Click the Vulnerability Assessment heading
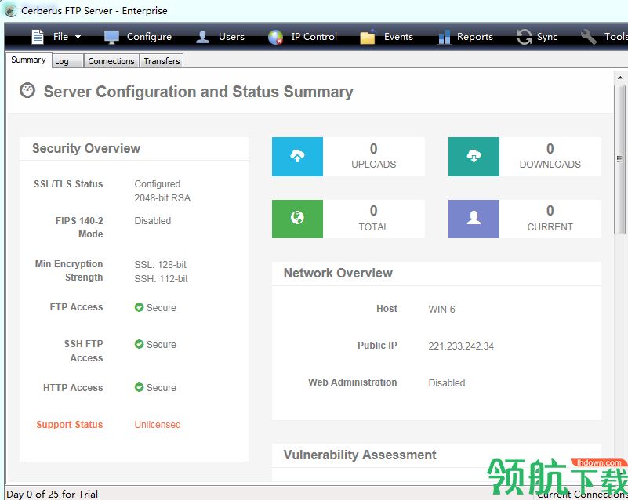Screen dimensions: 628x500 pos(360,455)
